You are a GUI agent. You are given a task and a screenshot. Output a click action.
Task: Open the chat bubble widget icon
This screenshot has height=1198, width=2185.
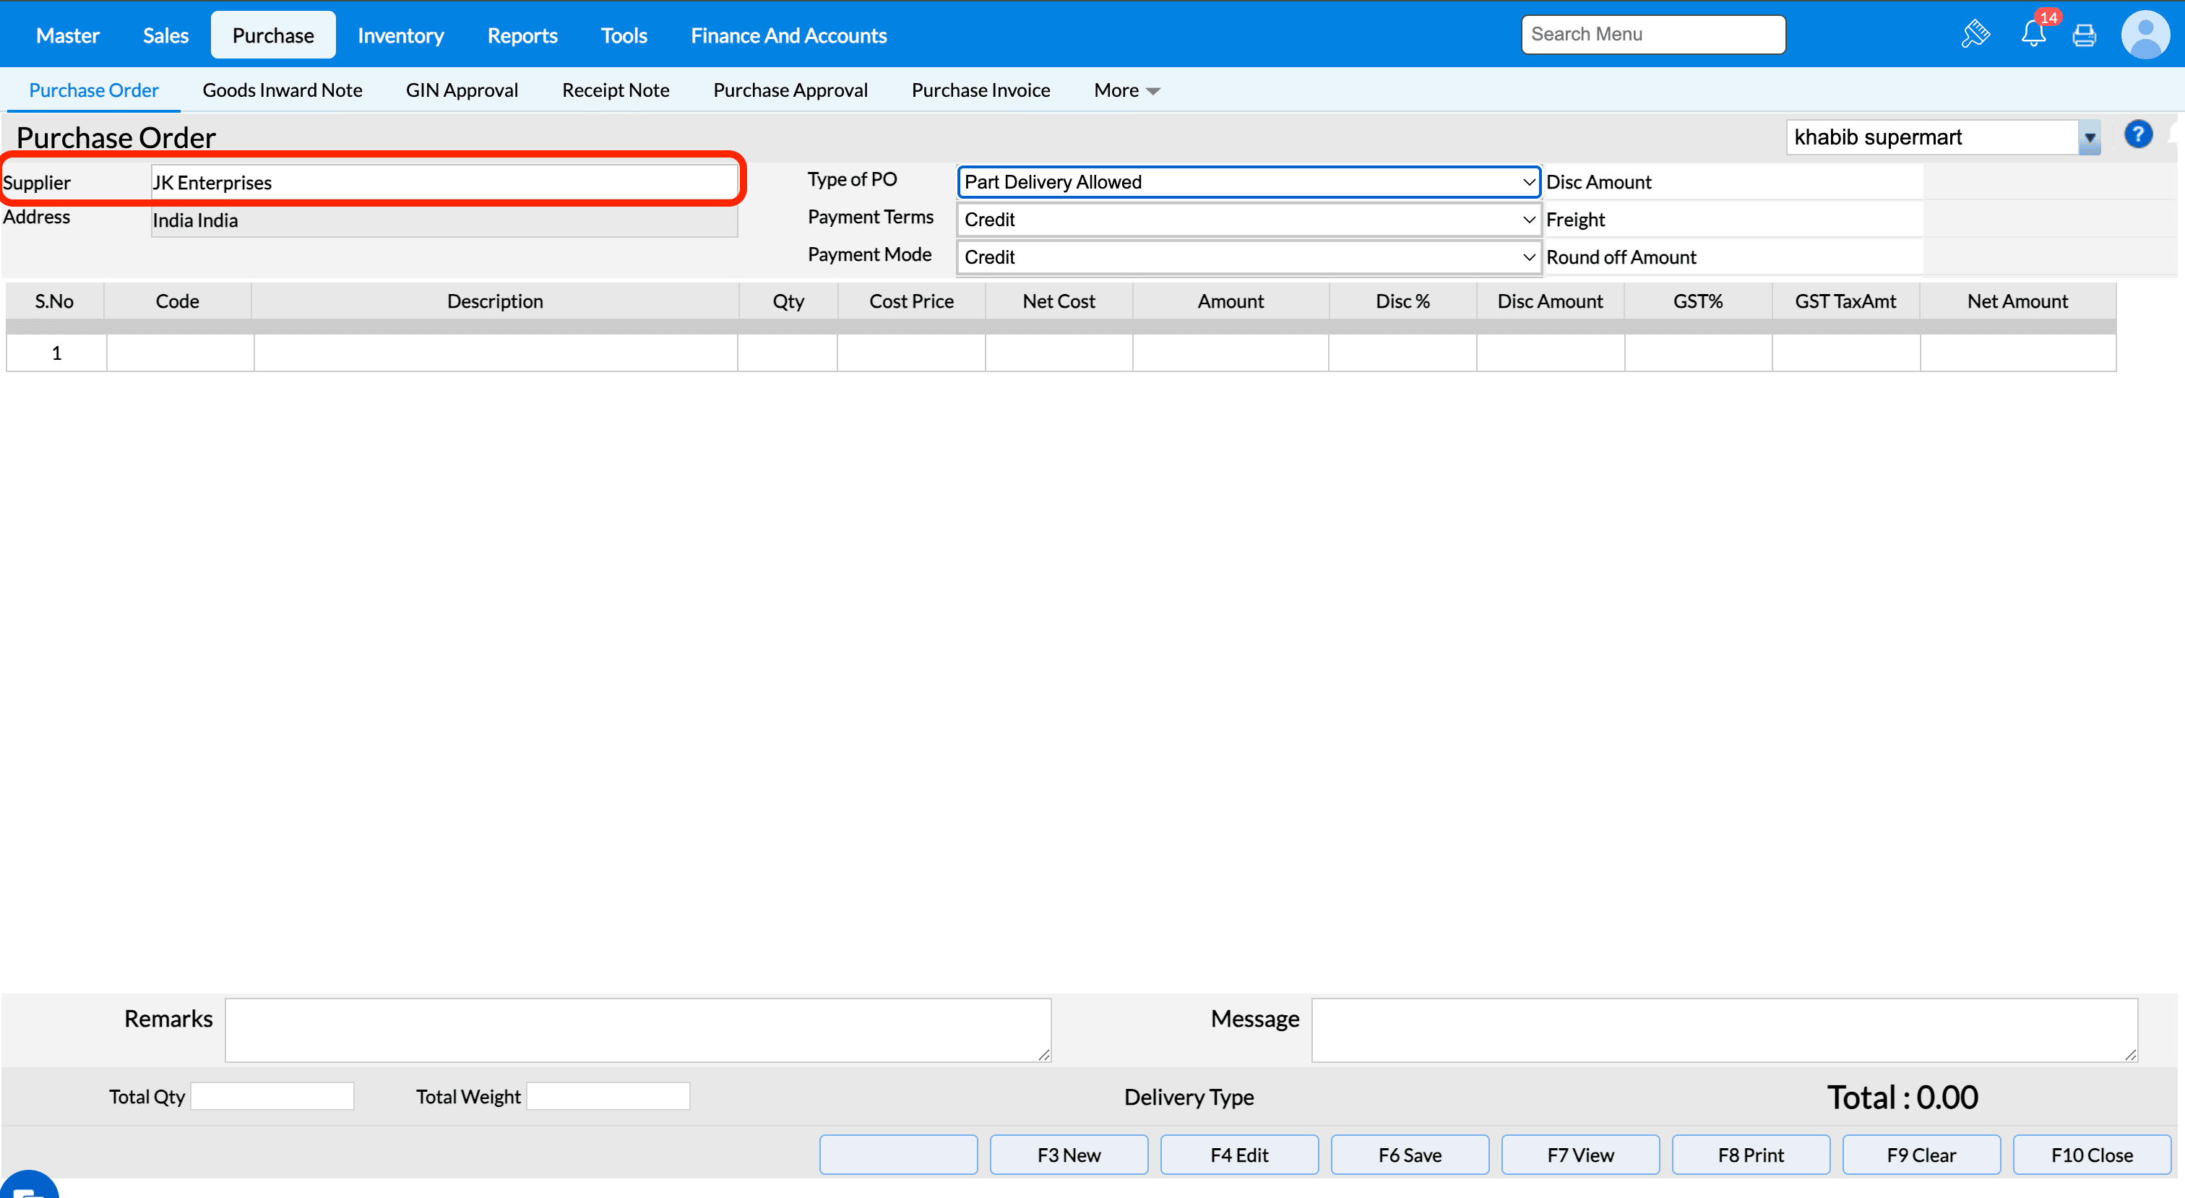pyautogui.click(x=28, y=1188)
